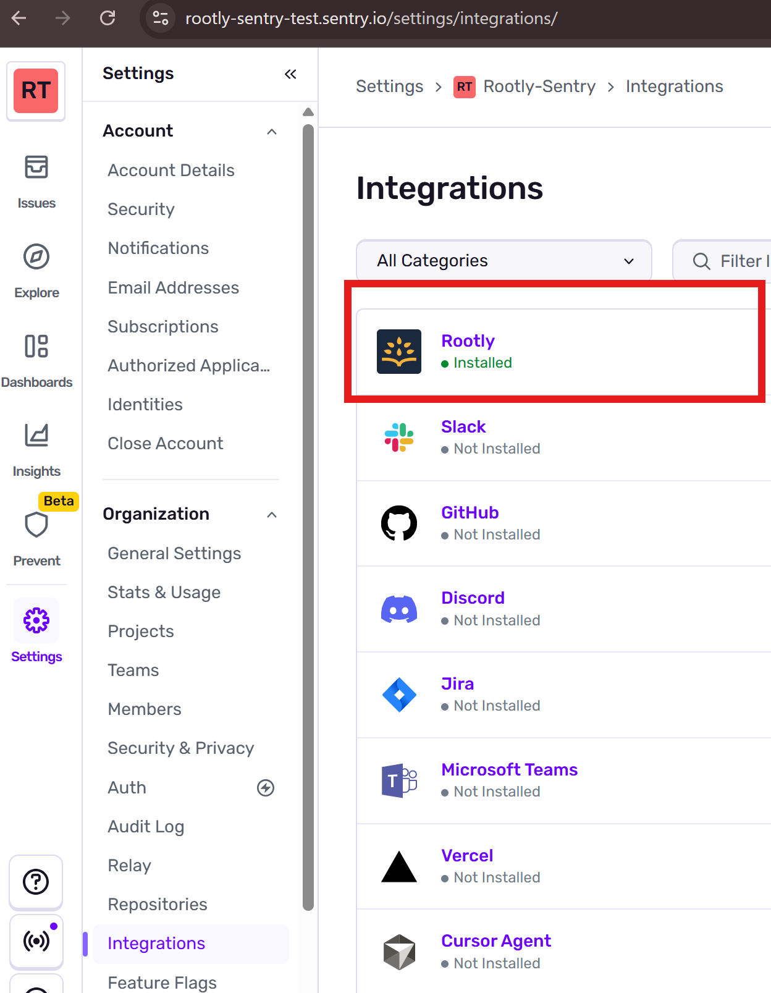Click the help question mark icon
Screen dimensions: 771x993
tap(36, 882)
